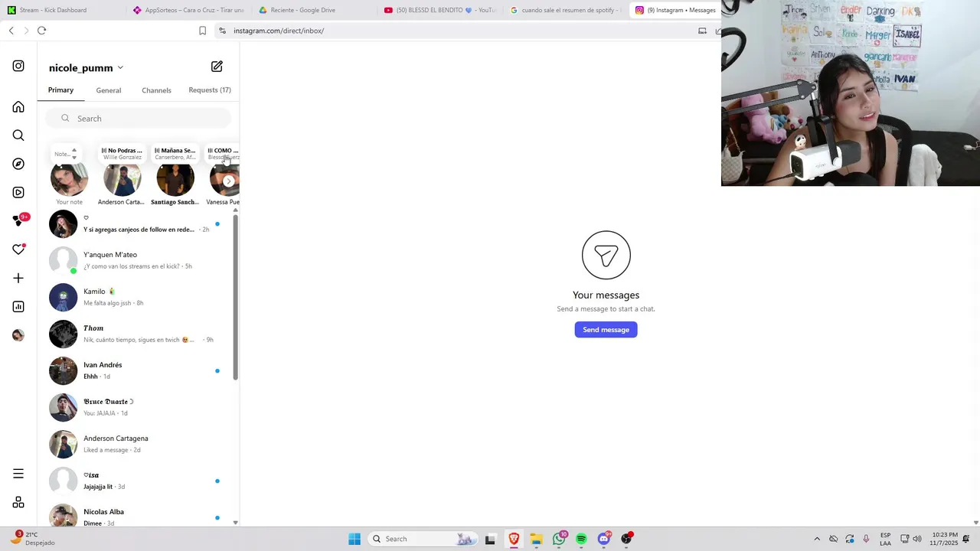Image resolution: width=980 pixels, height=551 pixels.
Task: Open the Reels icon in the sidebar
Action: tap(18, 192)
